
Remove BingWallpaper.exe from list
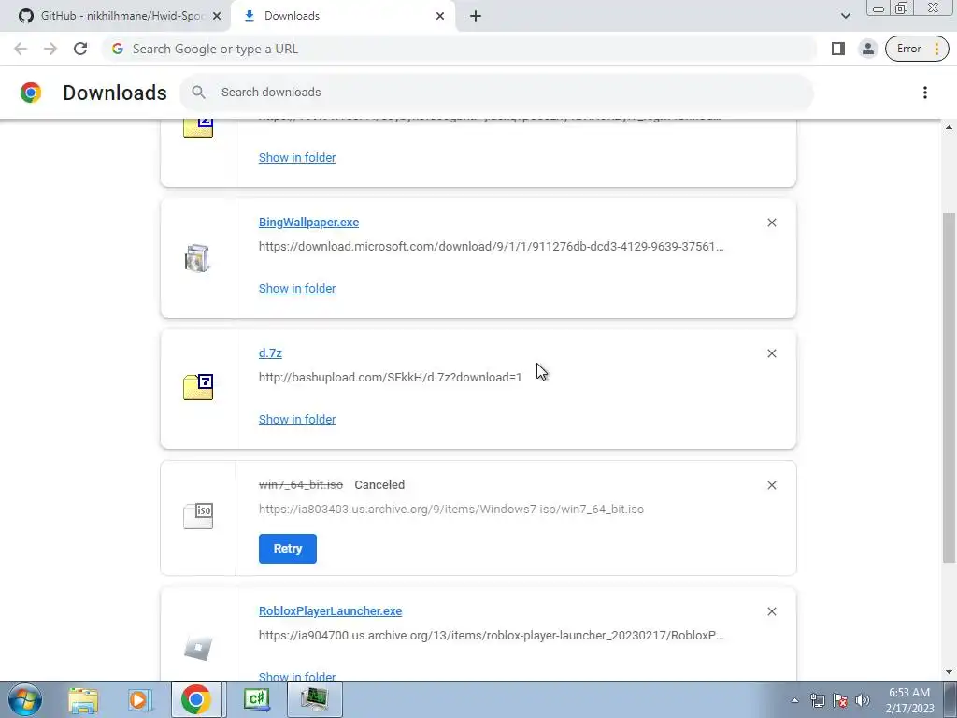coord(771,223)
